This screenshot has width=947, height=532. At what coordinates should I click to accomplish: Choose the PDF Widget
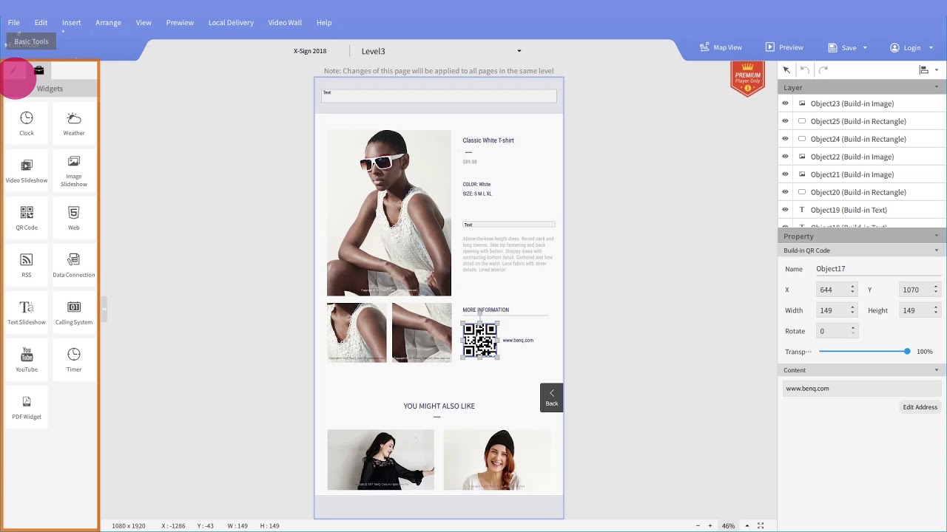27,407
